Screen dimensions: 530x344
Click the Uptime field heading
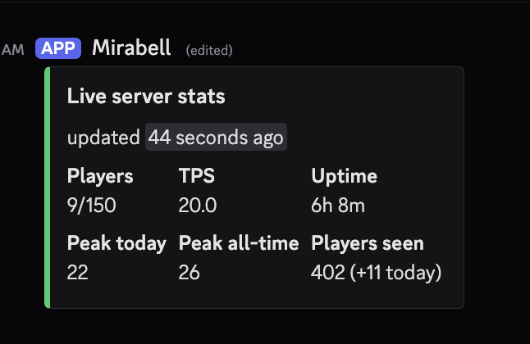click(x=344, y=176)
